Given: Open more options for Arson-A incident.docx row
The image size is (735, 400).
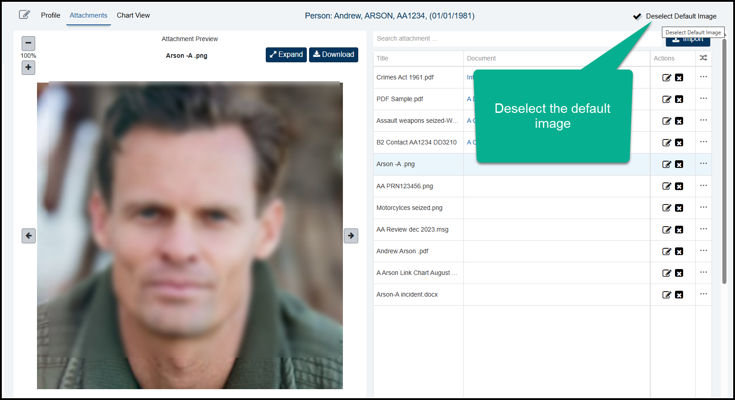Looking at the screenshot, I should [703, 294].
